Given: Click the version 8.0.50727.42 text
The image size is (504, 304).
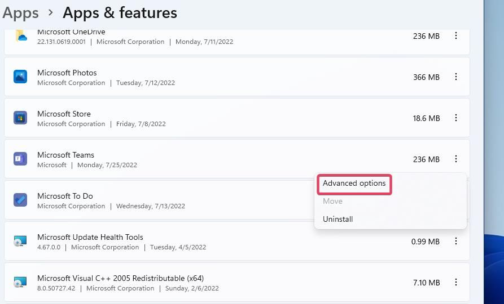Looking at the screenshot, I should point(56,288).
